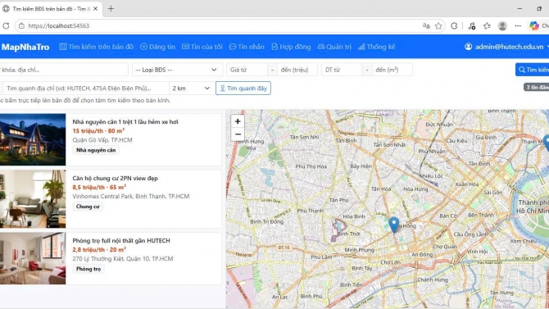The image size is (549, 309).
Task: Open Tin của tôi menu item
Action: [x=202, y=47]
